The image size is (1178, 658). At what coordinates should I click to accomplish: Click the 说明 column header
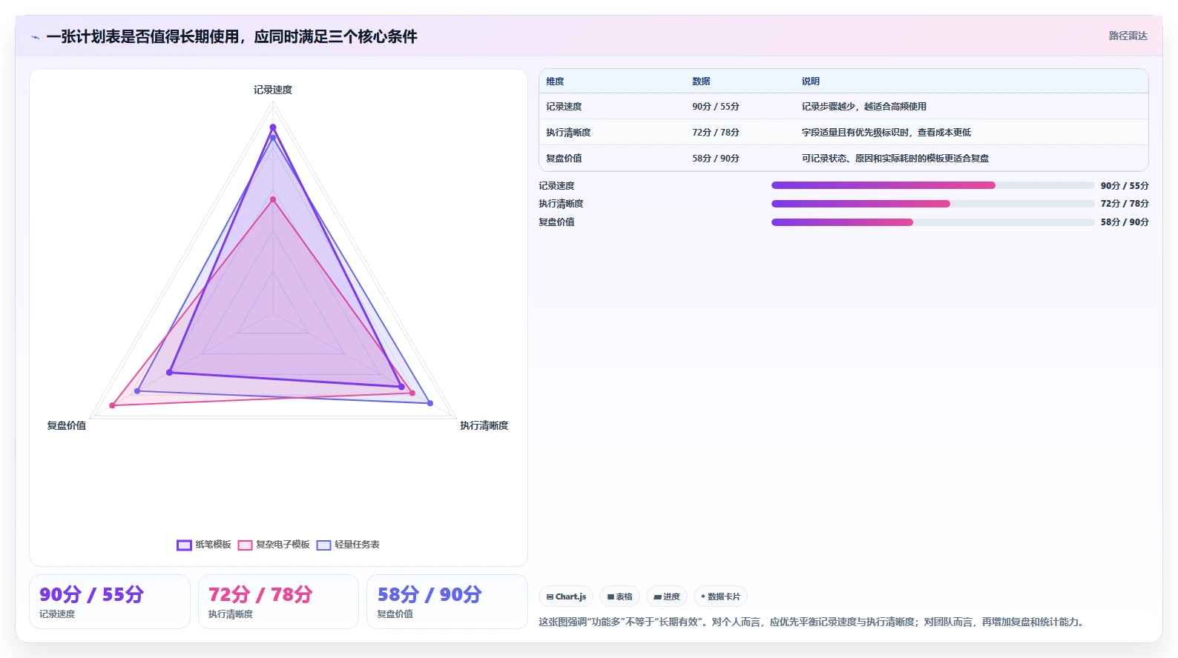click(810, 82)
